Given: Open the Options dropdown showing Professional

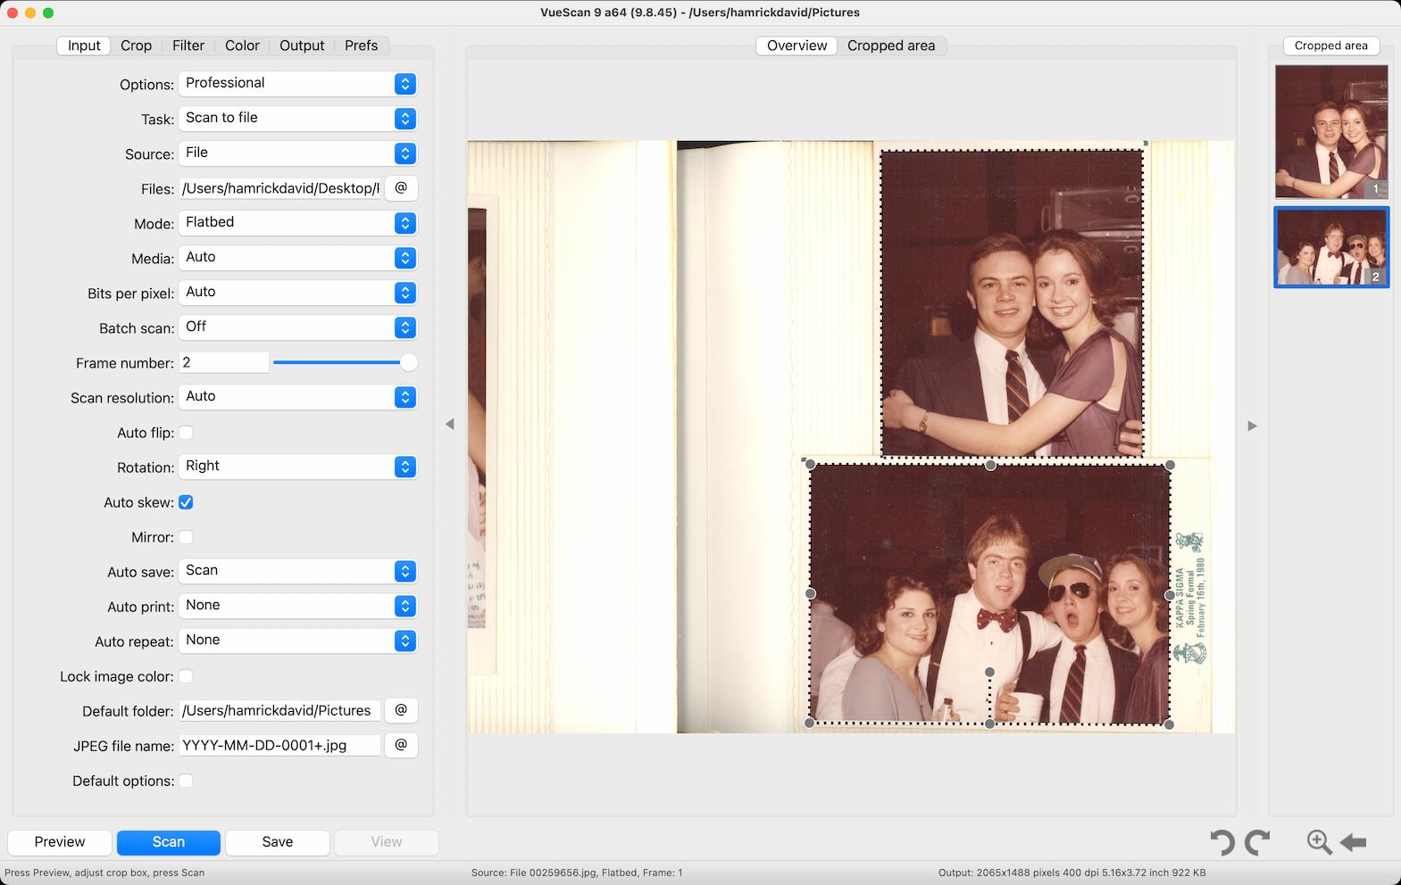Looking at the screenshot, I should (x=298, y=84).
